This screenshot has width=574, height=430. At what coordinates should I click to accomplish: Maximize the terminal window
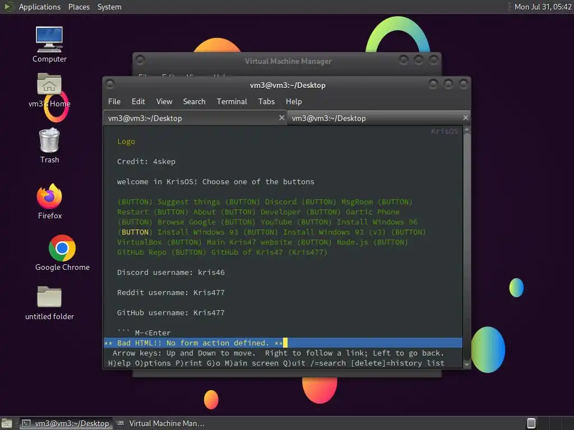tap(448, 85)
